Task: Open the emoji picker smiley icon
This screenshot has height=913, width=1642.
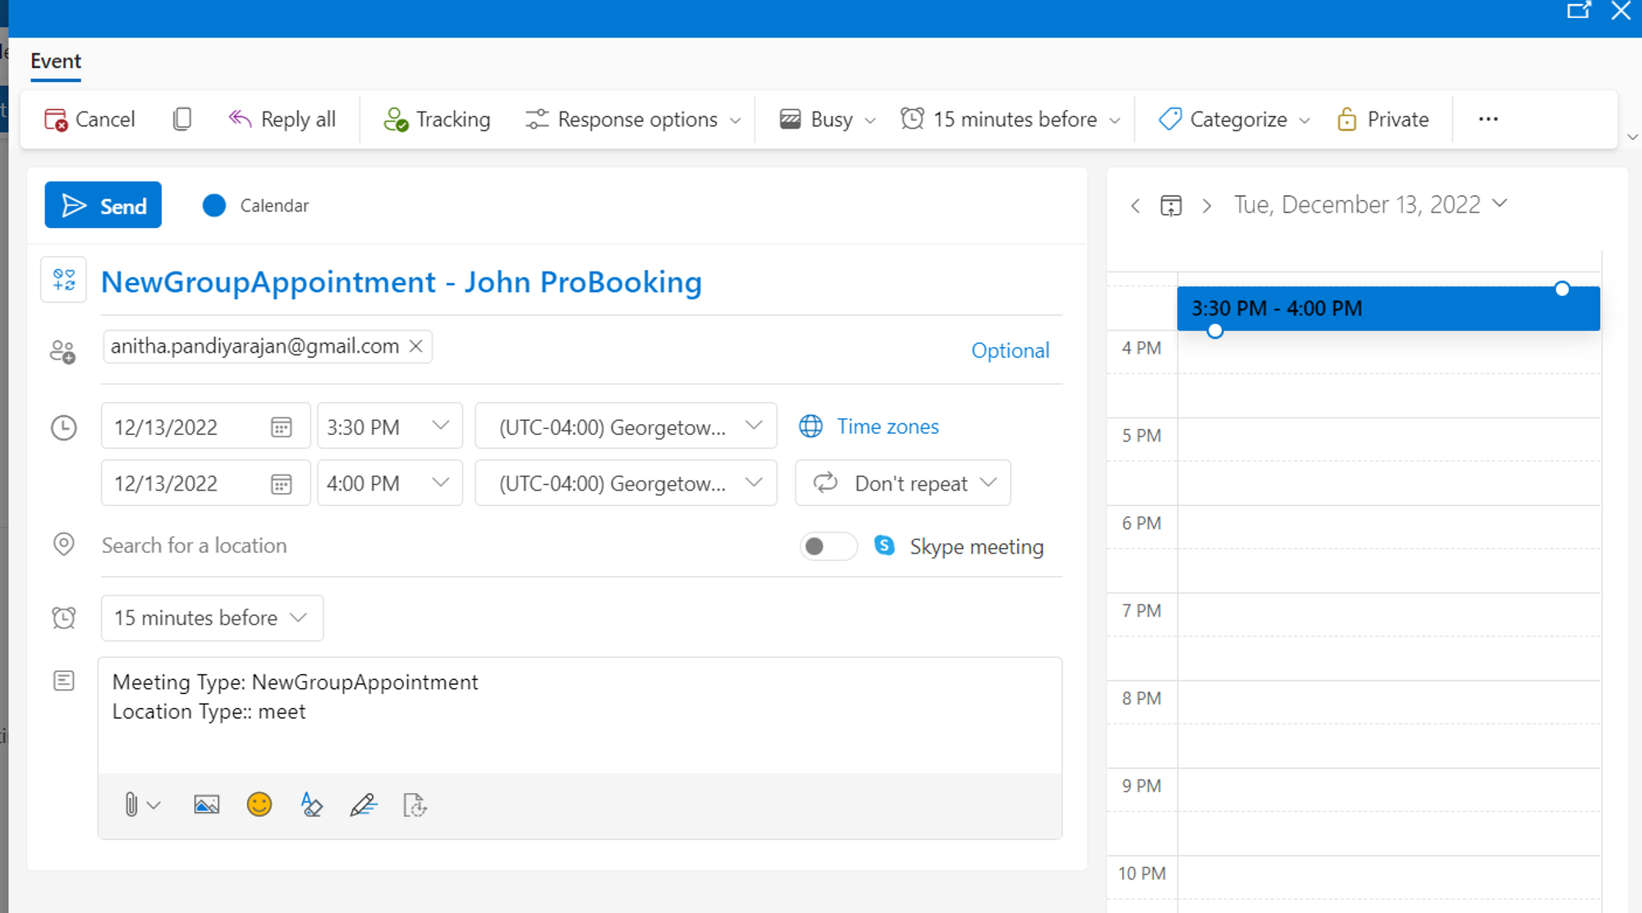Action: pos(259,805)
